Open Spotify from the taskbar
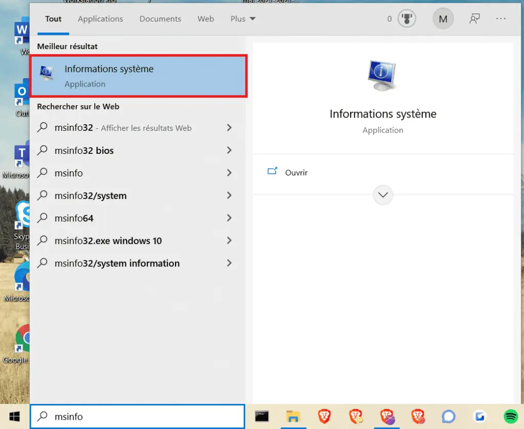This screenshot has width=524, height=429. pos(511,416)
